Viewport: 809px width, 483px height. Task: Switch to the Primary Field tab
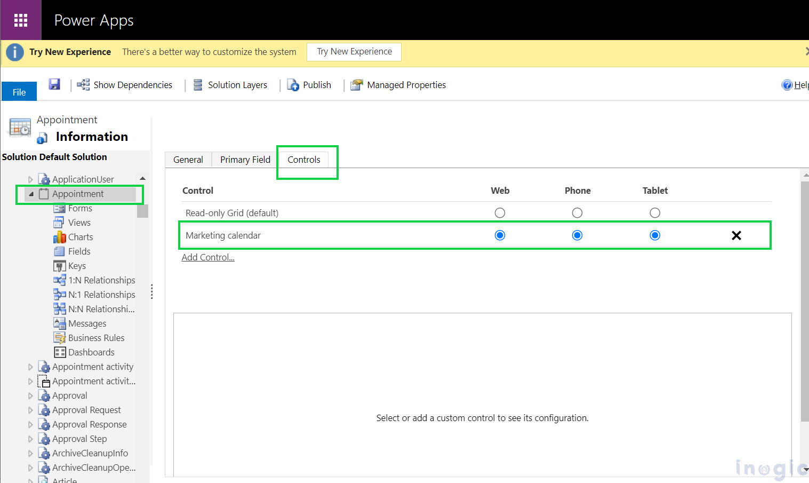point(245,160)
